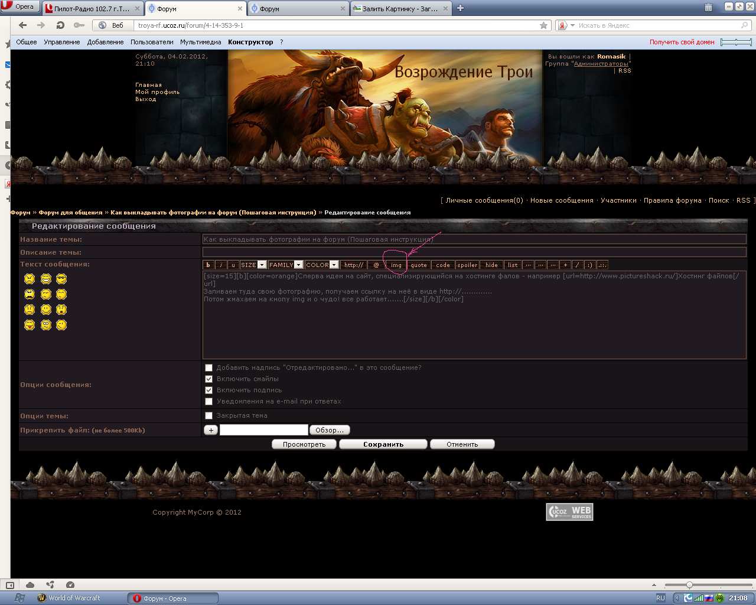The width and height of the screenshot is (756, 605).
Task: Check the 'Закрытая тема' checkbox
Action: point(208,415)
